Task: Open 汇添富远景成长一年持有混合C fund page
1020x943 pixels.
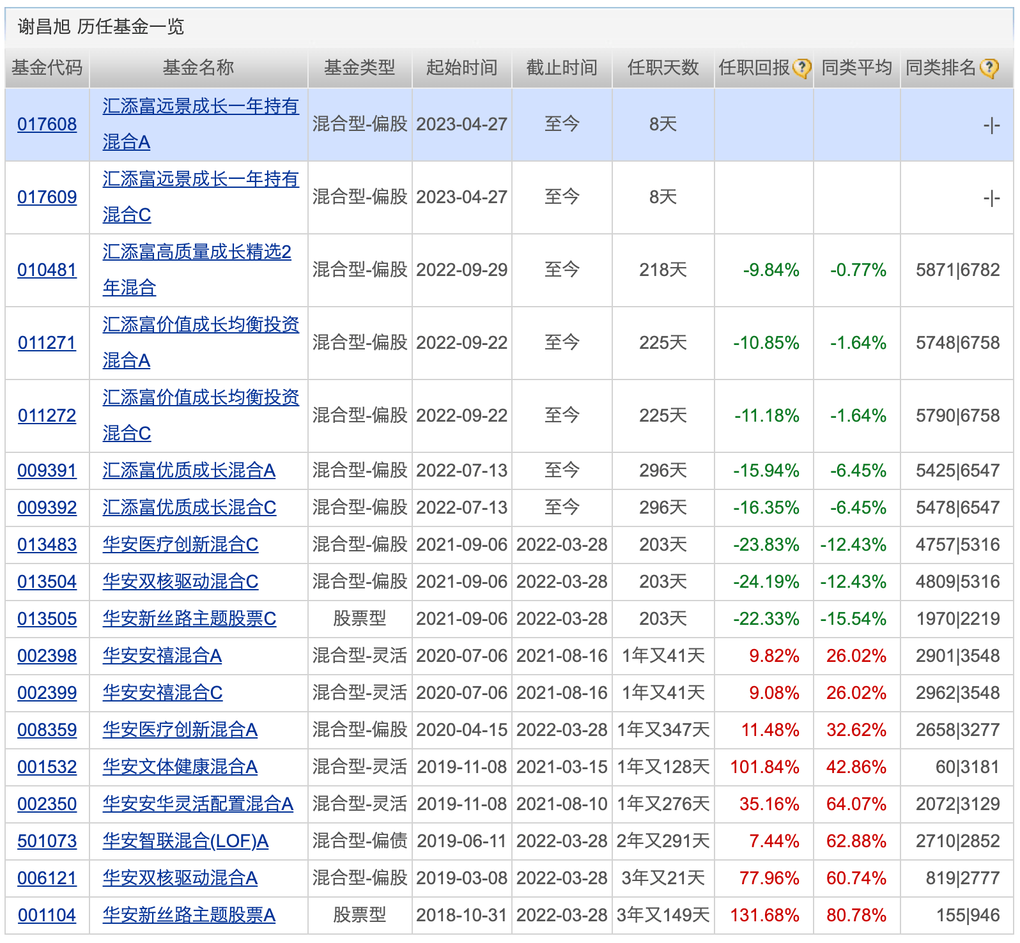Action: pos(201,197)
